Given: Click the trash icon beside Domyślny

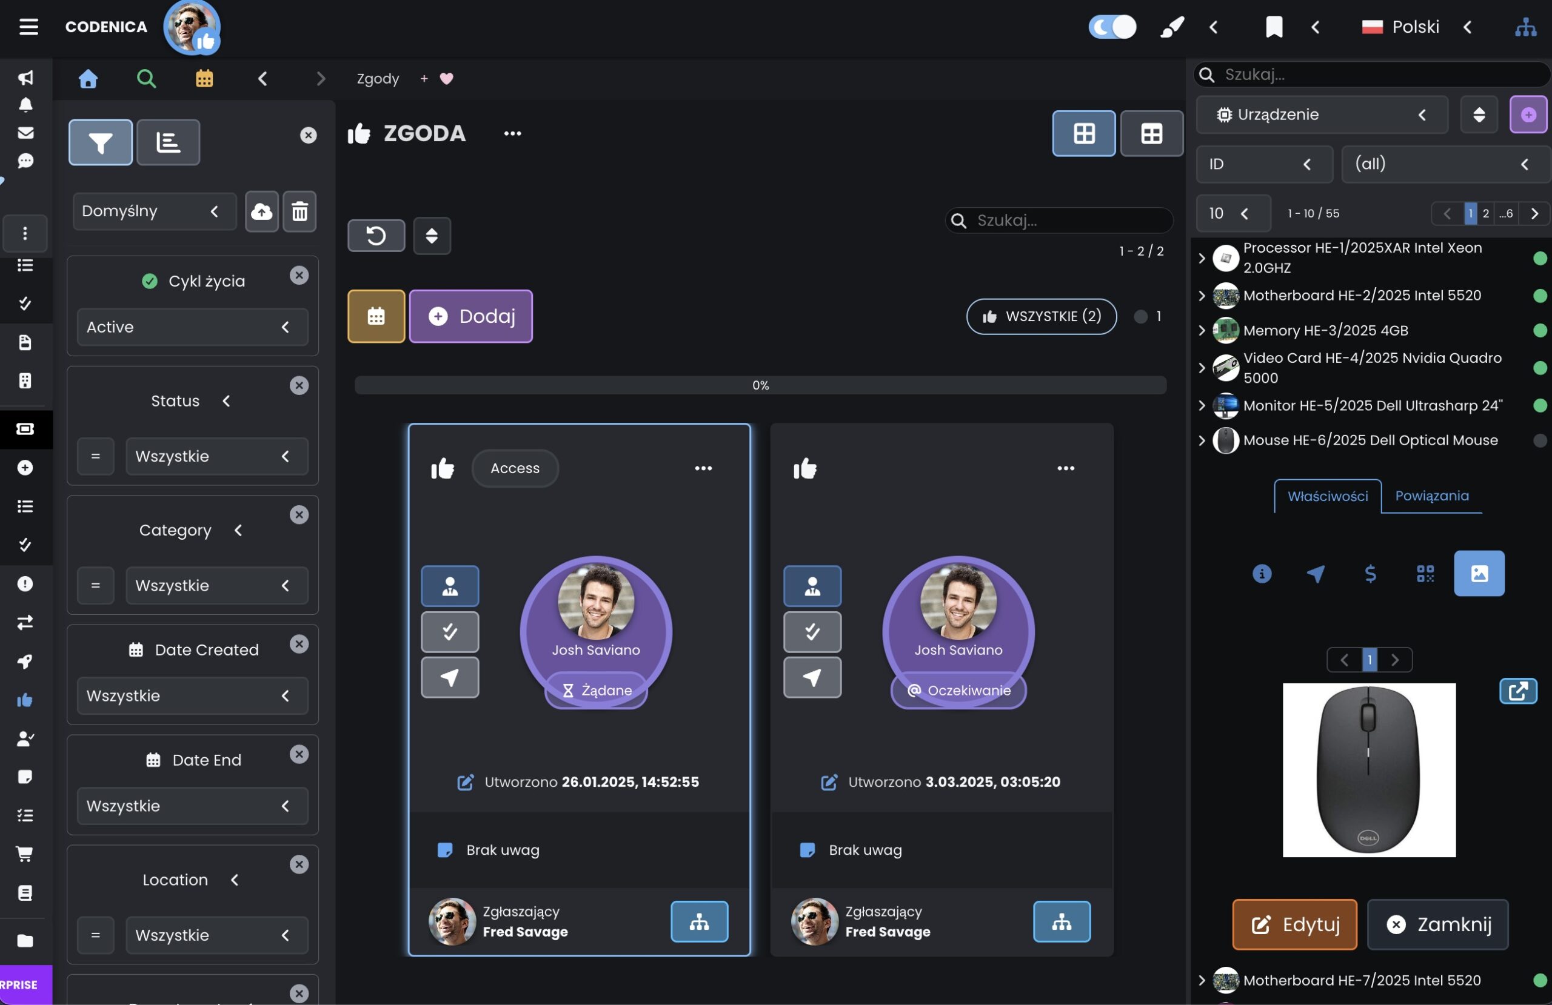Looking at the screenshot, I should [x=299, y=211].
